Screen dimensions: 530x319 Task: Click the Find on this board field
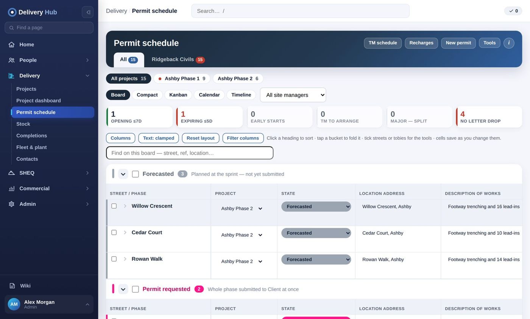pyautogui.click(x=190, y=153)
